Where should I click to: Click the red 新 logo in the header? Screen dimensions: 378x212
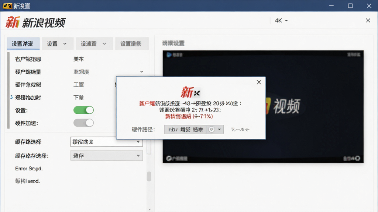[12, 22]
